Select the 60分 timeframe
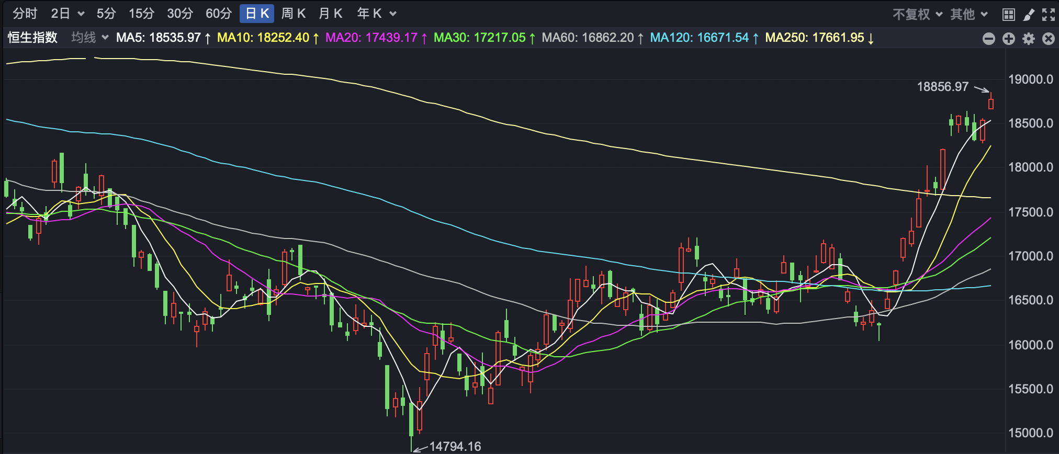The height and width of the screenshot is (454, 1059). click(219, 14)
